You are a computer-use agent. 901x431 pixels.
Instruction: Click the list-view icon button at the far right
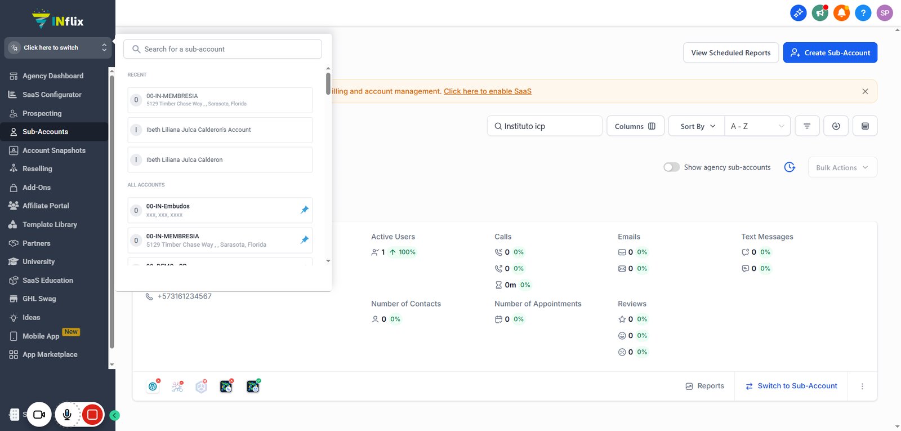click(x=865, y=126)
